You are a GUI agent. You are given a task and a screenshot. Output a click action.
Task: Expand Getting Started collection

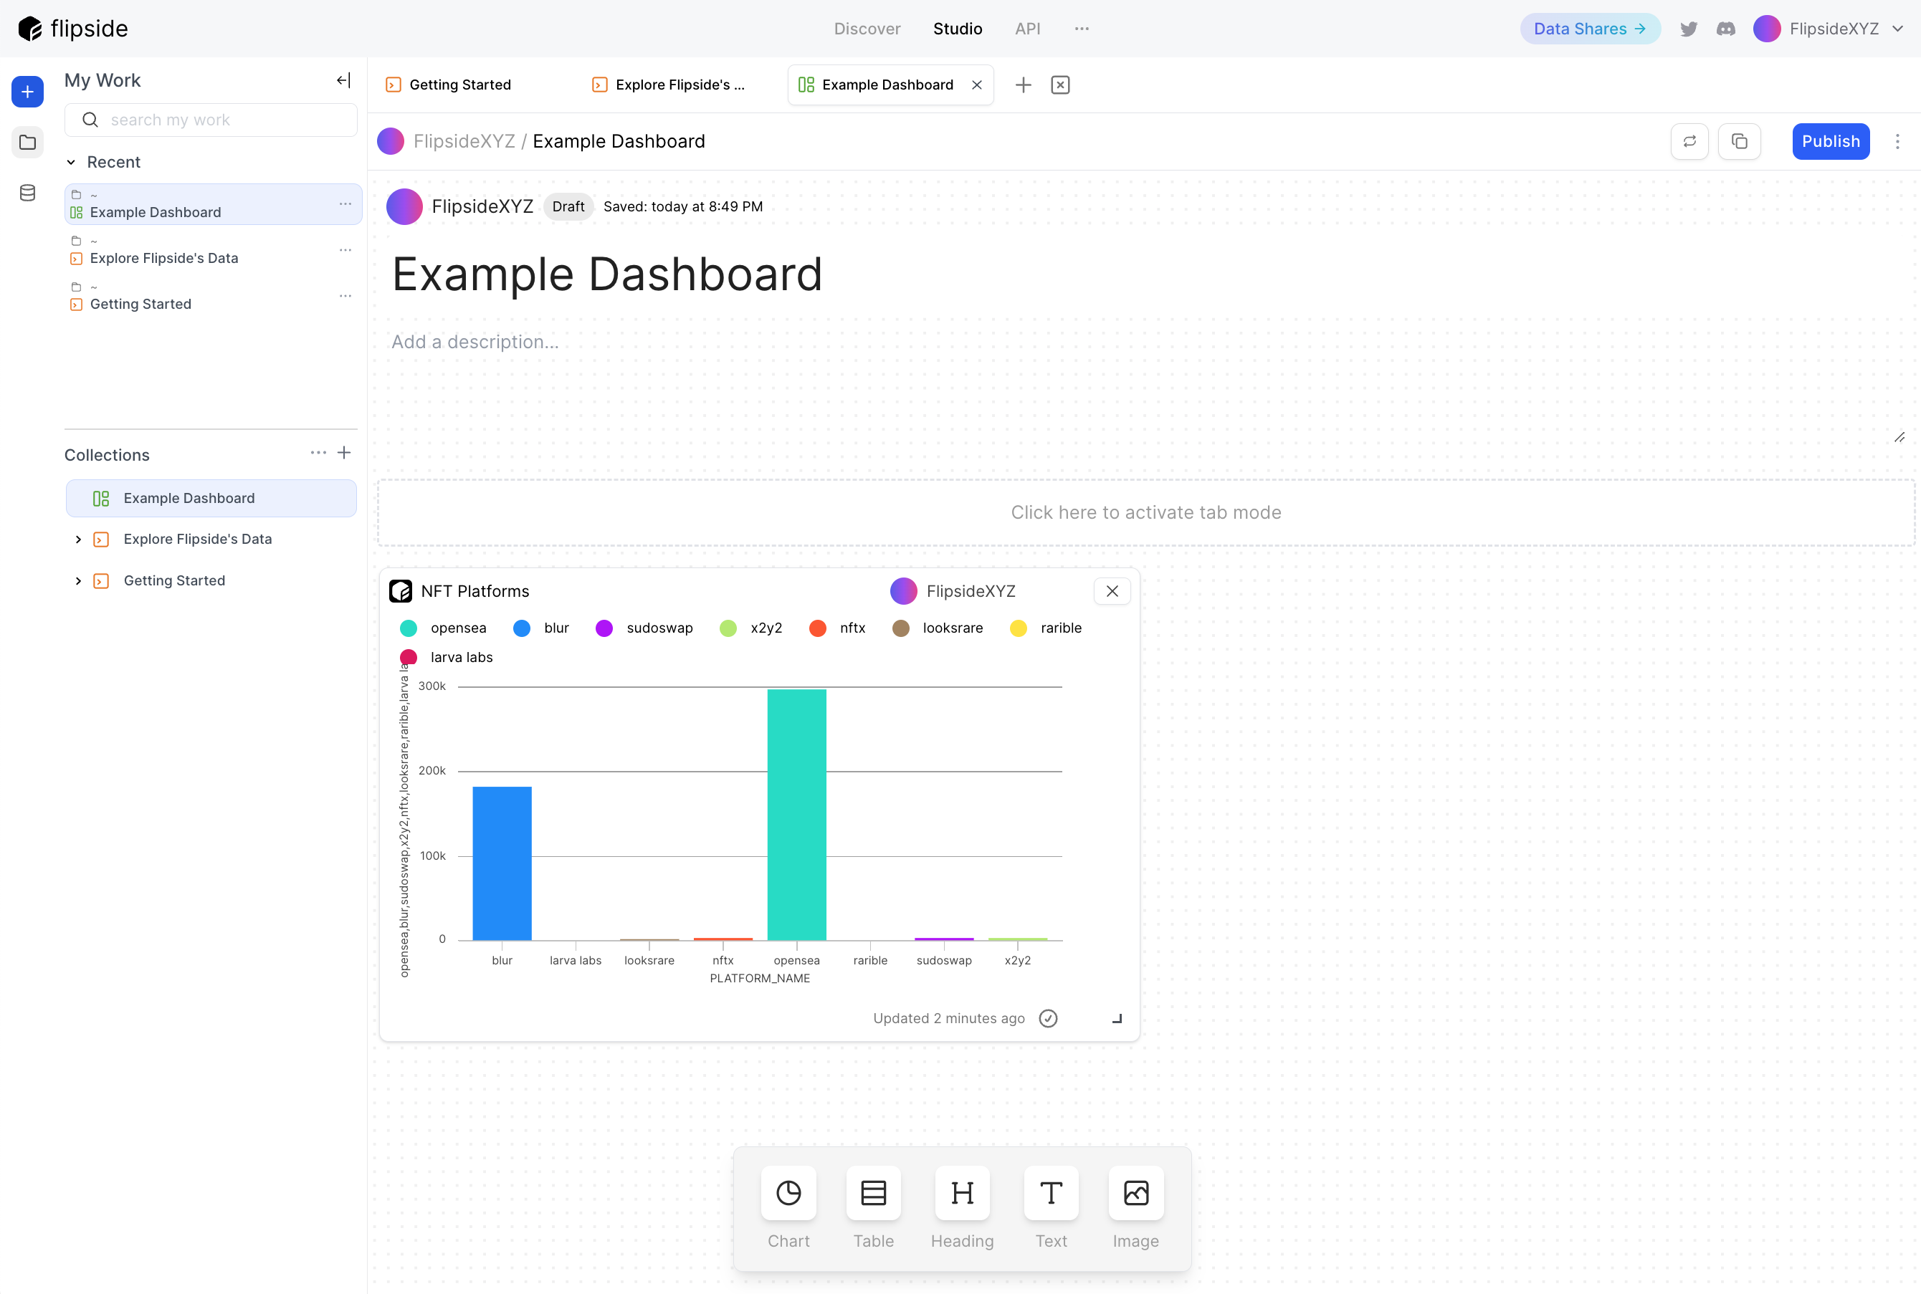pos(78,581)
